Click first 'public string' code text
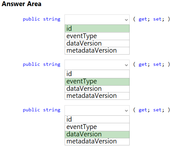Viewport: 171px width, 146px height. click(x=42, y=19)
